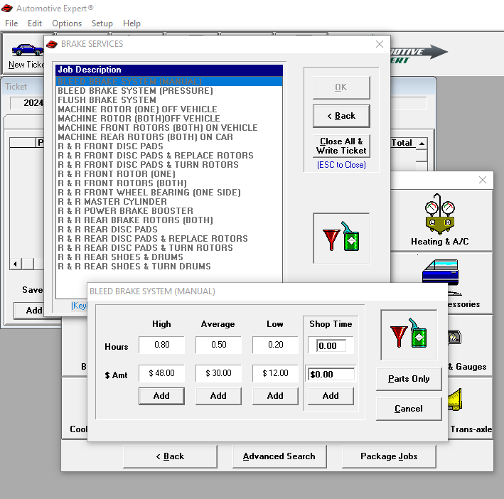Click funnel and oil can icon in Brake Services
504x499 pixels.
(x=341, y=237)
